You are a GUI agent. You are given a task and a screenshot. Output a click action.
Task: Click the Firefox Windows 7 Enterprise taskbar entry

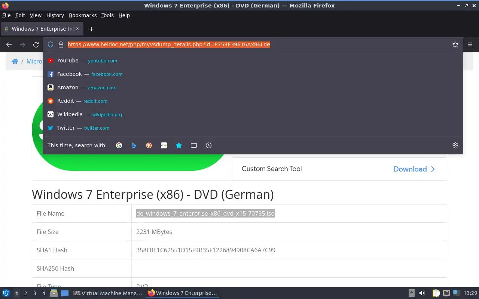[183, 293]
